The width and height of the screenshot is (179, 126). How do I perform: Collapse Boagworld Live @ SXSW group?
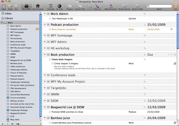point(45,107)
